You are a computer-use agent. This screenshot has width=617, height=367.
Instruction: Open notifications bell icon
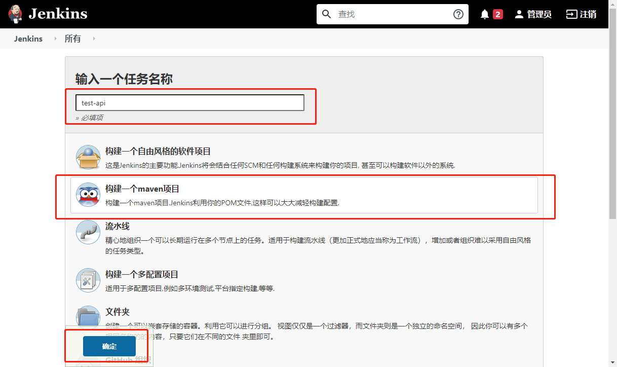(x=485, y=14)
